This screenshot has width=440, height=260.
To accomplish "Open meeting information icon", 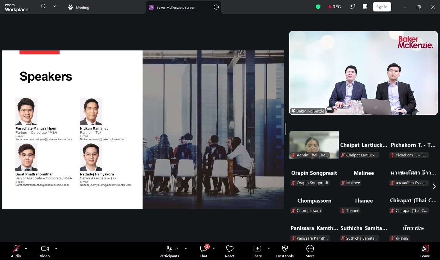I will pyautogui.click(x=43, y=6).
